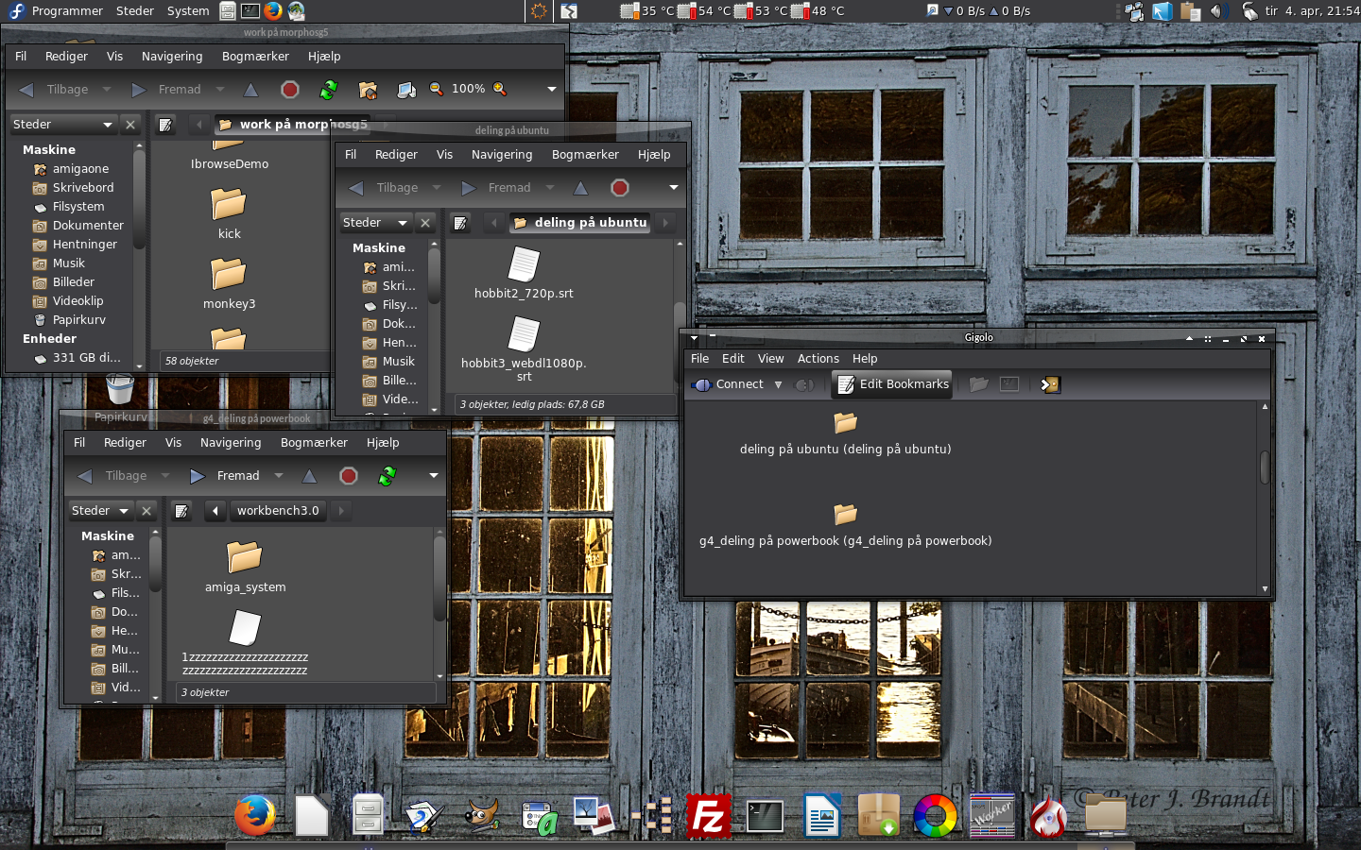Open the Steder dropdown in the workbench3.0 window

[99, 511]
